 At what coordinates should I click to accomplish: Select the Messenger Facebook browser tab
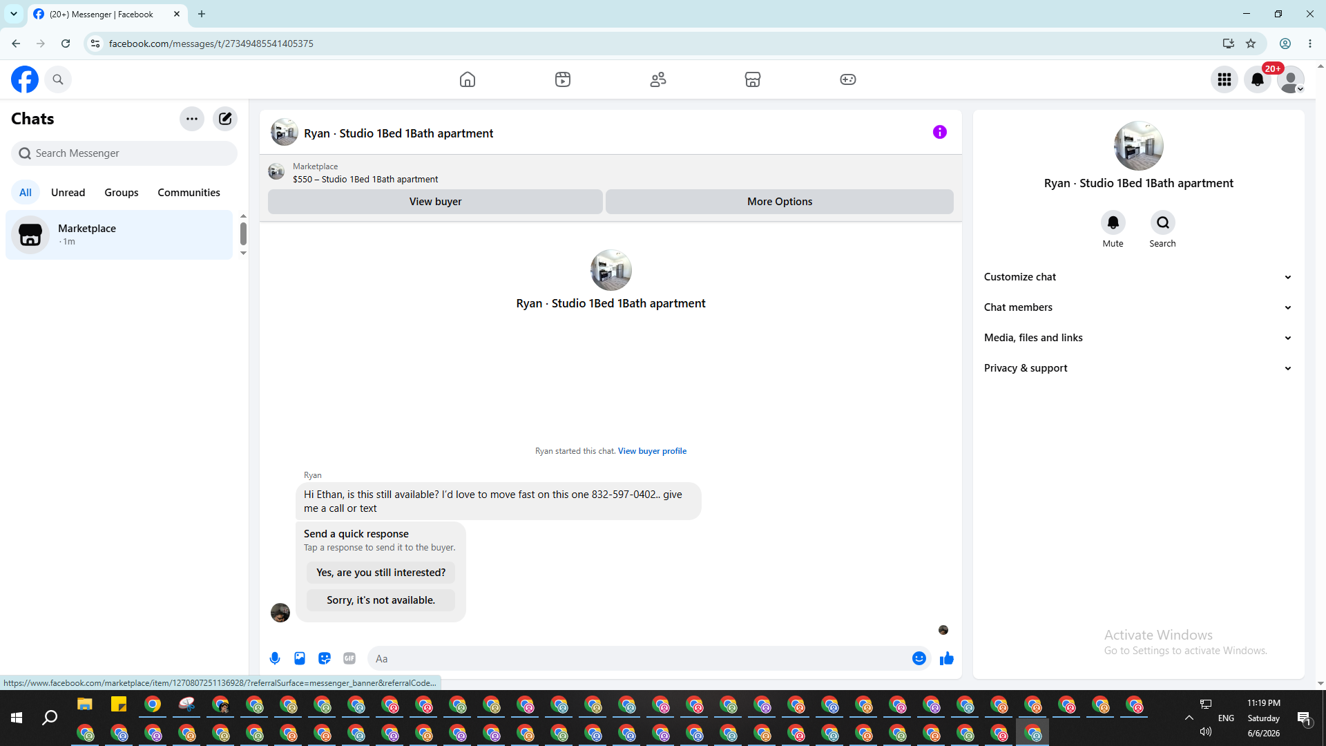(x=107, y=14)
